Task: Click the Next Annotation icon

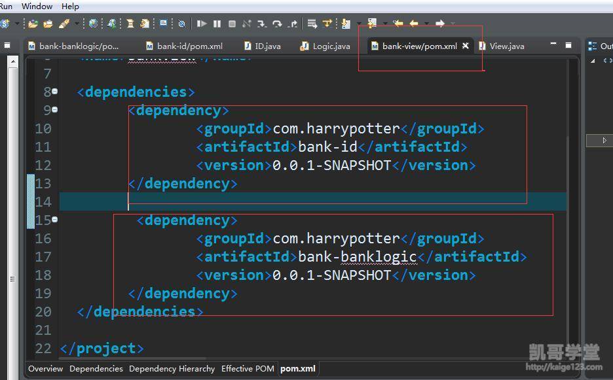Action: [346, 24]
